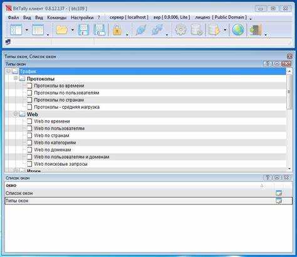Image resolution: width=297 pixels, height=257 pixels.
Task: Expand the dropdown next to the open folder icon
Action: click(x=73, y=30)
